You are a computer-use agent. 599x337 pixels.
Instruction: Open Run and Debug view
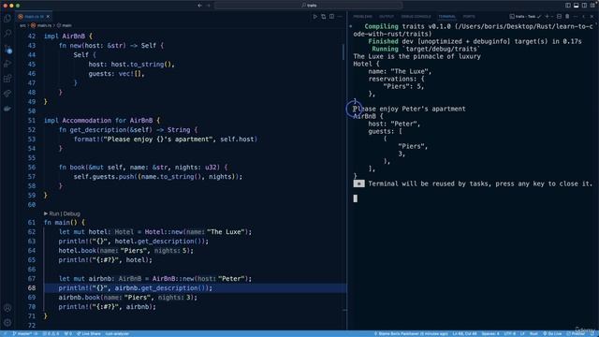pos(7,64)
